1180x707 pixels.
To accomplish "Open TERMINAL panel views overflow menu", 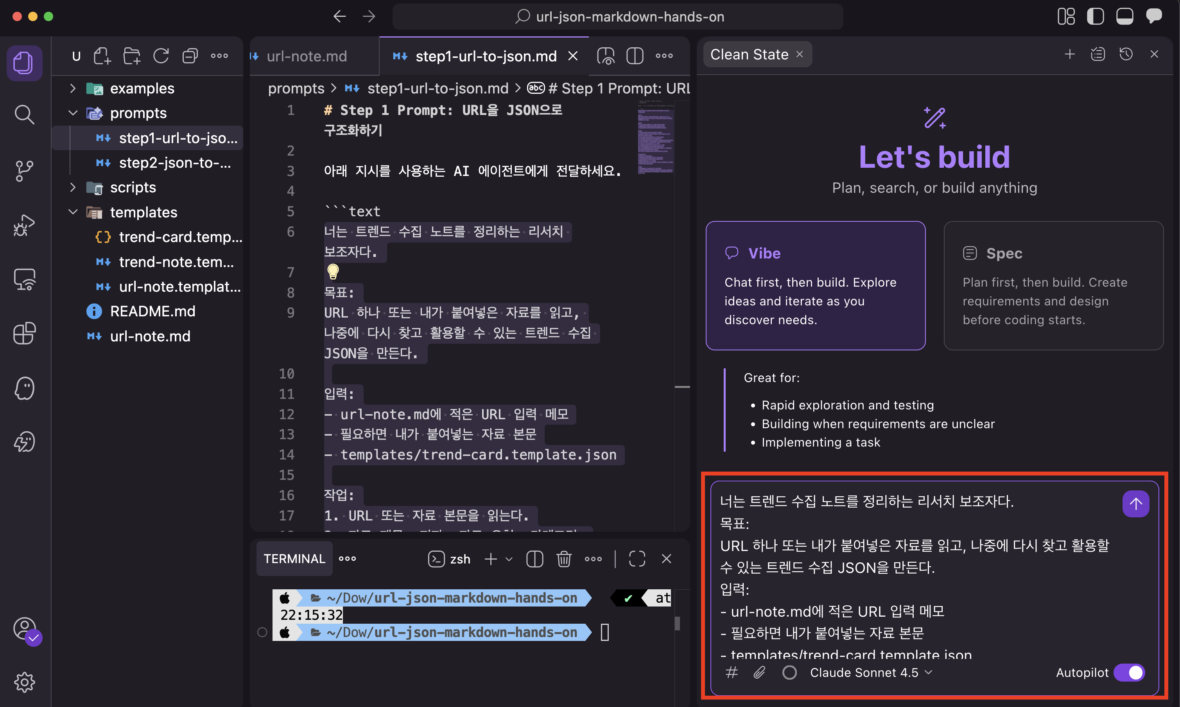I will coord(347,559).
